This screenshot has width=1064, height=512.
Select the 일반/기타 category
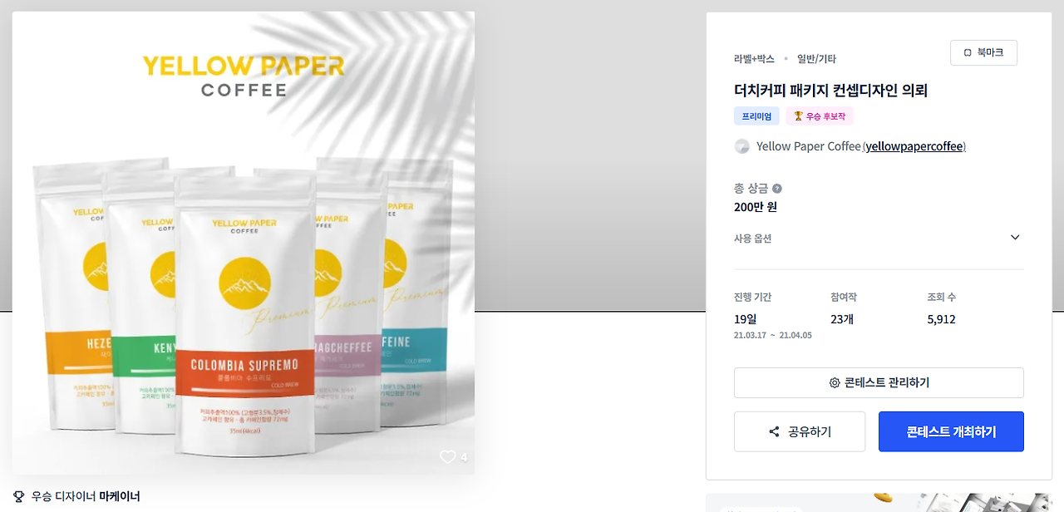click(816, 59)
